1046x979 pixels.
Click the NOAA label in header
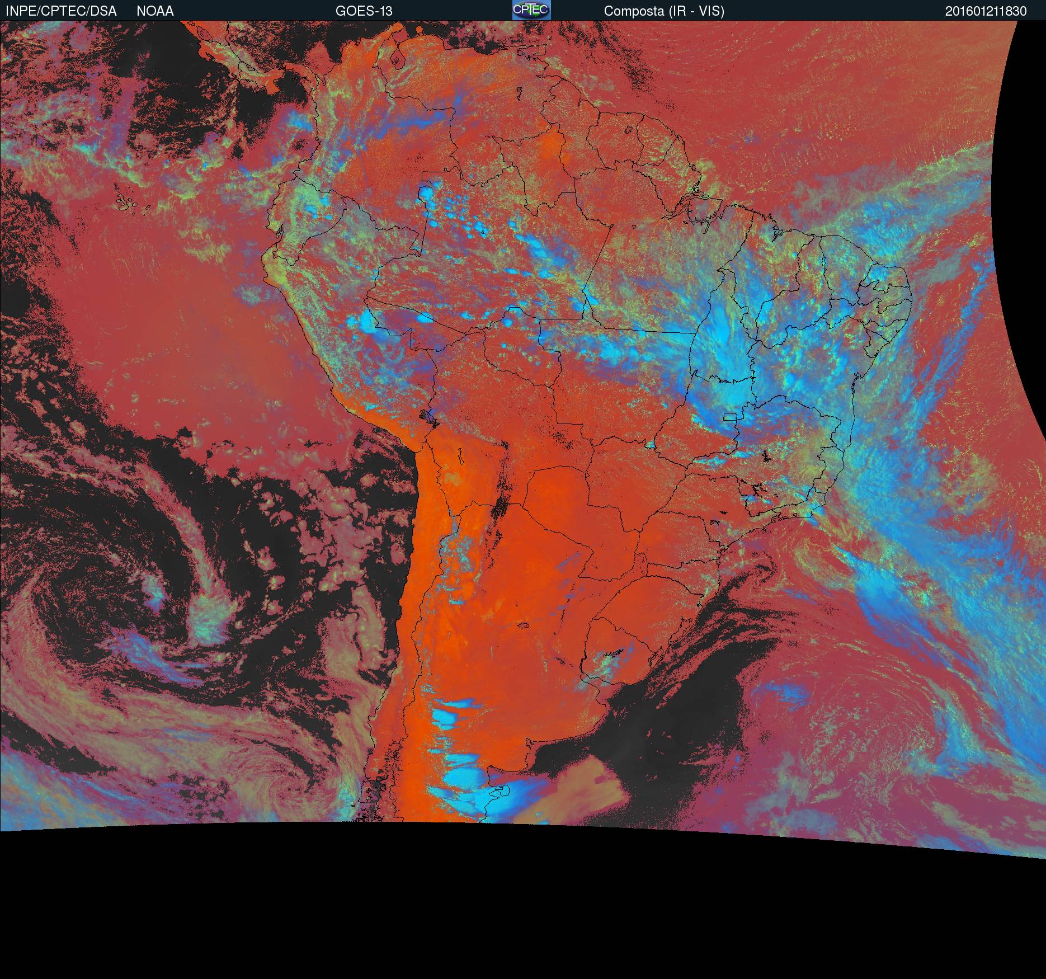[x=155, y=11]
